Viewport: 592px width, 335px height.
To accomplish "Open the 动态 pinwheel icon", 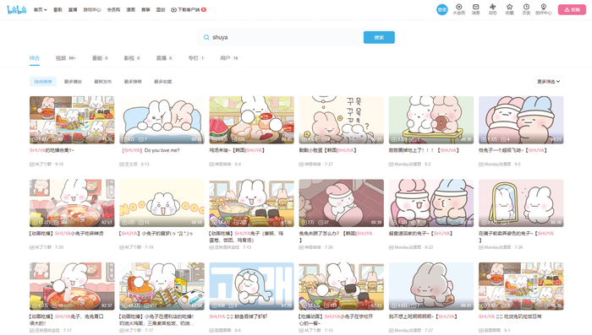I will pos(493,9).
